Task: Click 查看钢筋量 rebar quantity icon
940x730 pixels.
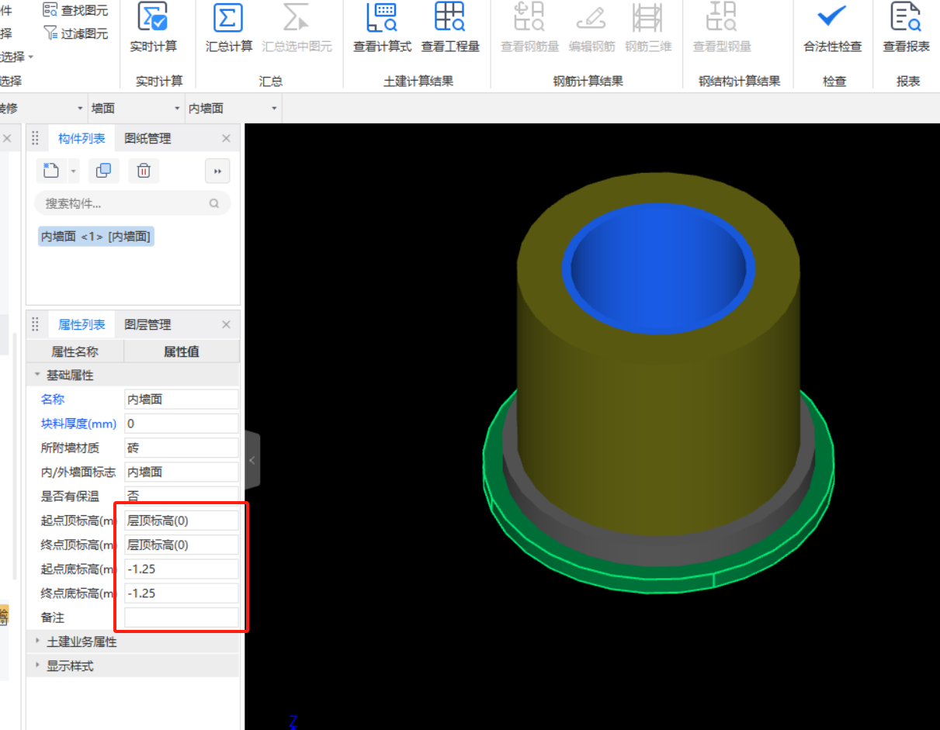Action: tap(529, 28)
